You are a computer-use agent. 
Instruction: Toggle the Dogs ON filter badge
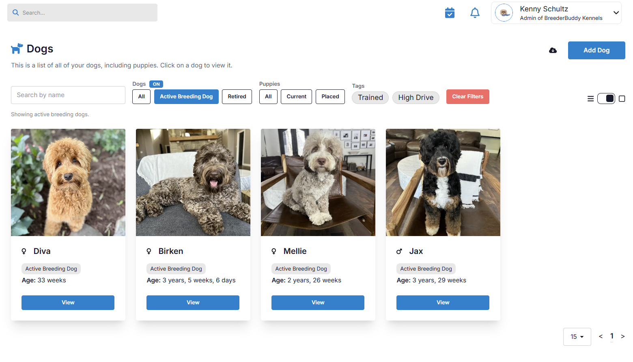[x=156, y=84]
